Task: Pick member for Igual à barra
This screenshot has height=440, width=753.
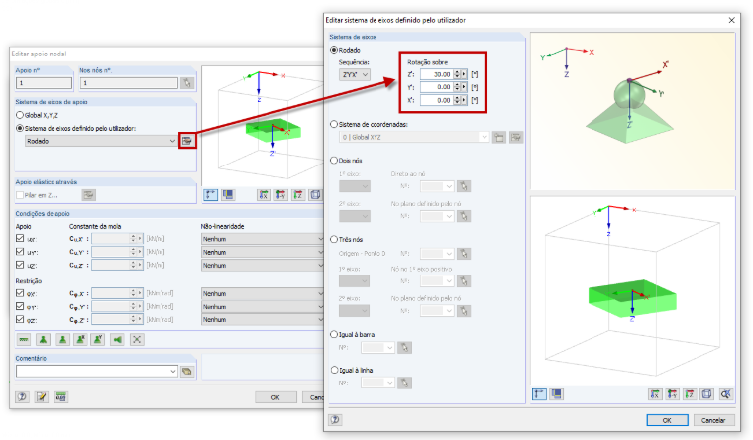Action: click(x=405, y=347)
